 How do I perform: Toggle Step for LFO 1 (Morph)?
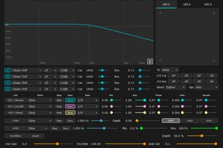click(x=59, y=100)
